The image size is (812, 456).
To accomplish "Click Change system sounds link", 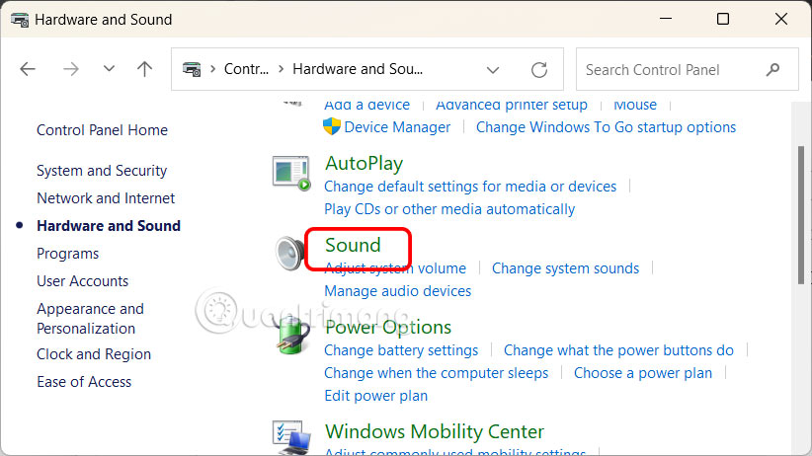I will click(565, 268).
